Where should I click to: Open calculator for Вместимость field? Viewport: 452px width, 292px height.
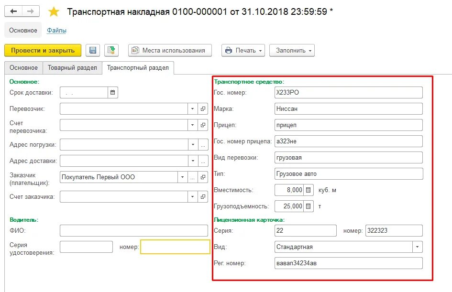pyautogui.click(x=308, y=190)
